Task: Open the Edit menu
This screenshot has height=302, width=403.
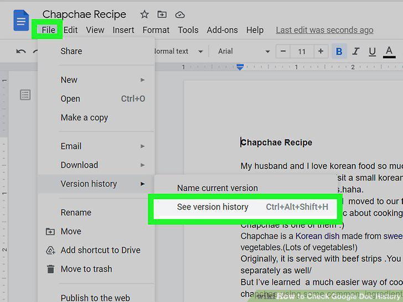Action: pyautogui.click(x=70, y=30)
